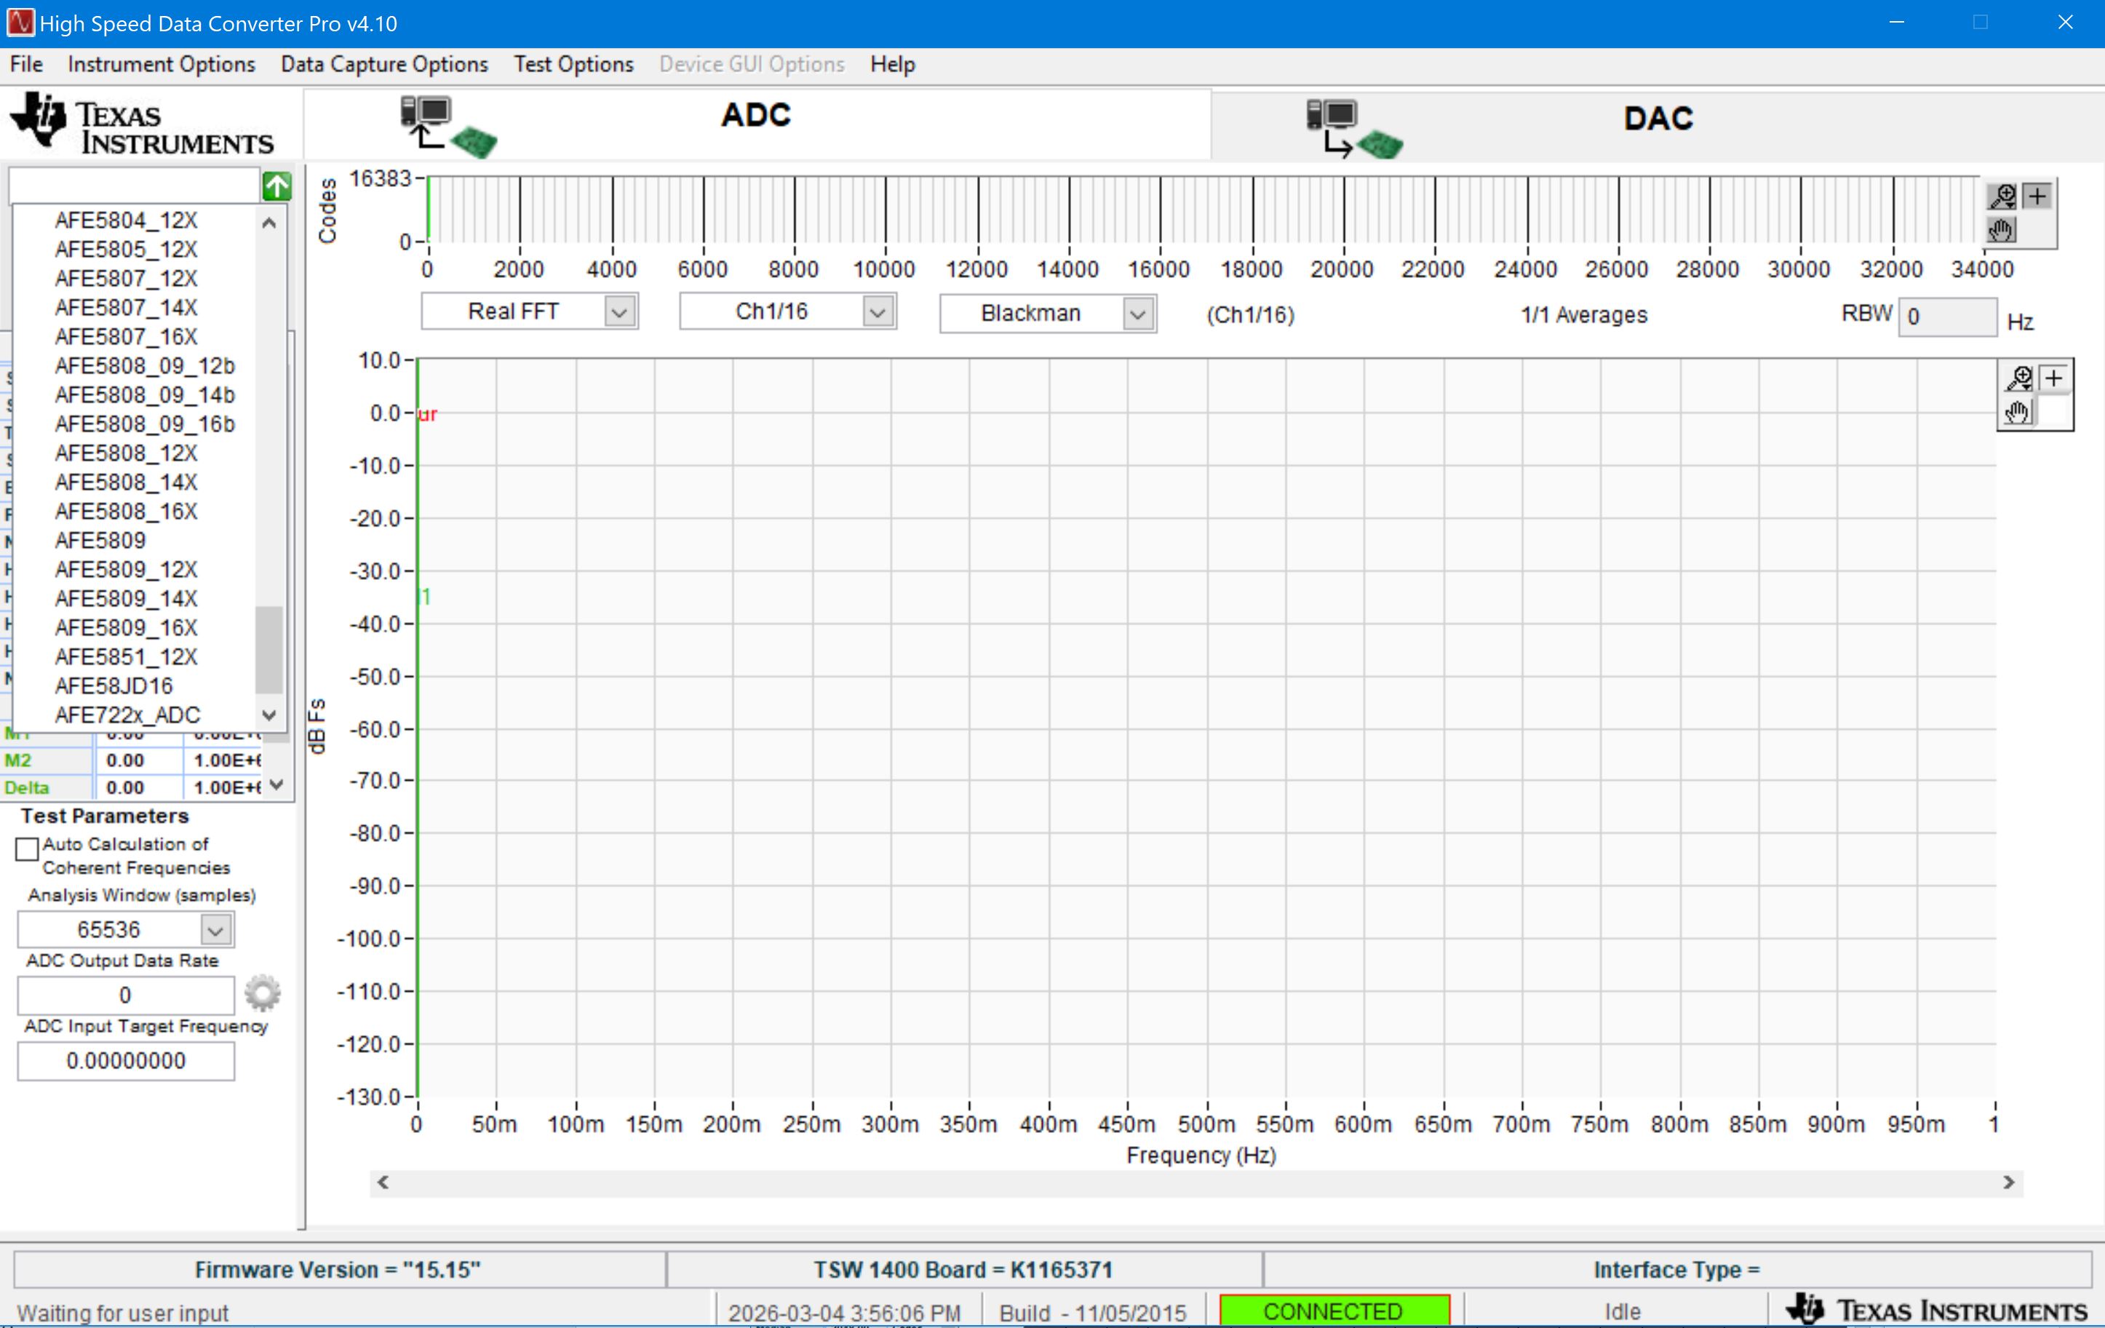This screenshot has width=2105, height=1328.
Task: Open Test Options menu
Action: 573,64
